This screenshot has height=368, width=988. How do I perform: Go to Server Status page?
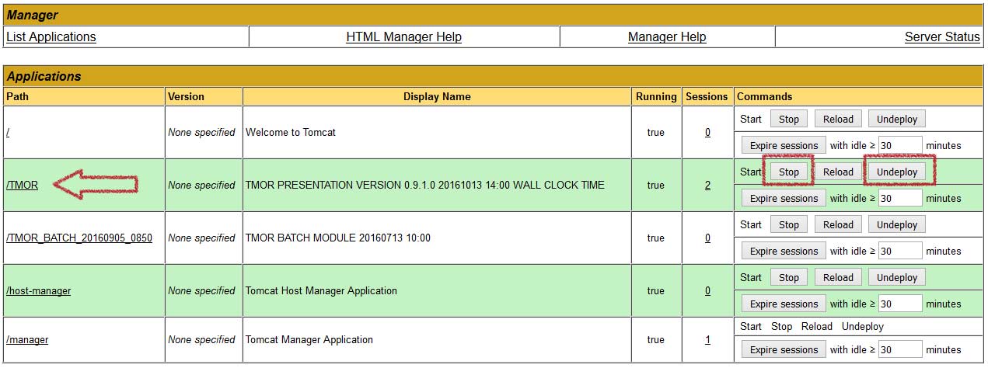[x=942, y=37]
